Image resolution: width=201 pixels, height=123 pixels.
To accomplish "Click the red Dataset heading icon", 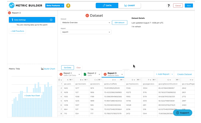I will [87, 16].
